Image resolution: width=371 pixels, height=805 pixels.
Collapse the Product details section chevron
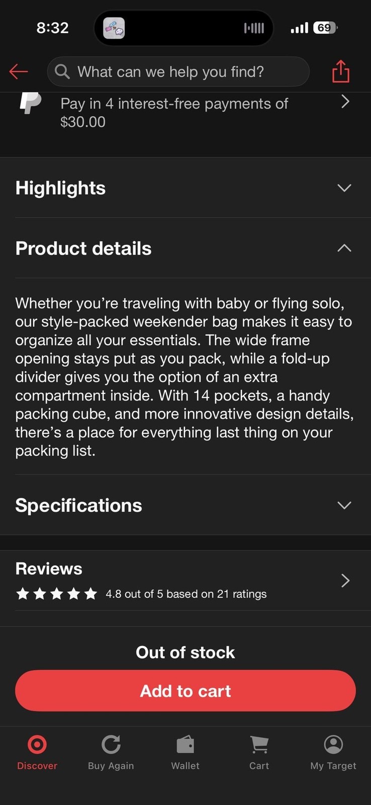click(344, 248)
